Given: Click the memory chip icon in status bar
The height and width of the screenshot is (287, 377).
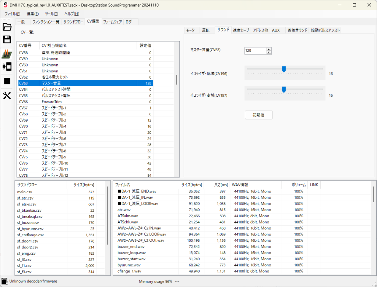Looking at the screenshot, I should coord(5,281).
